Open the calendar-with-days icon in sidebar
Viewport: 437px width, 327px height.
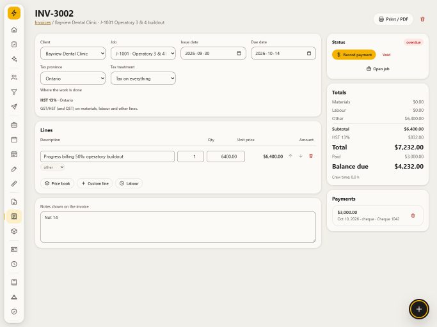(14, 154)
